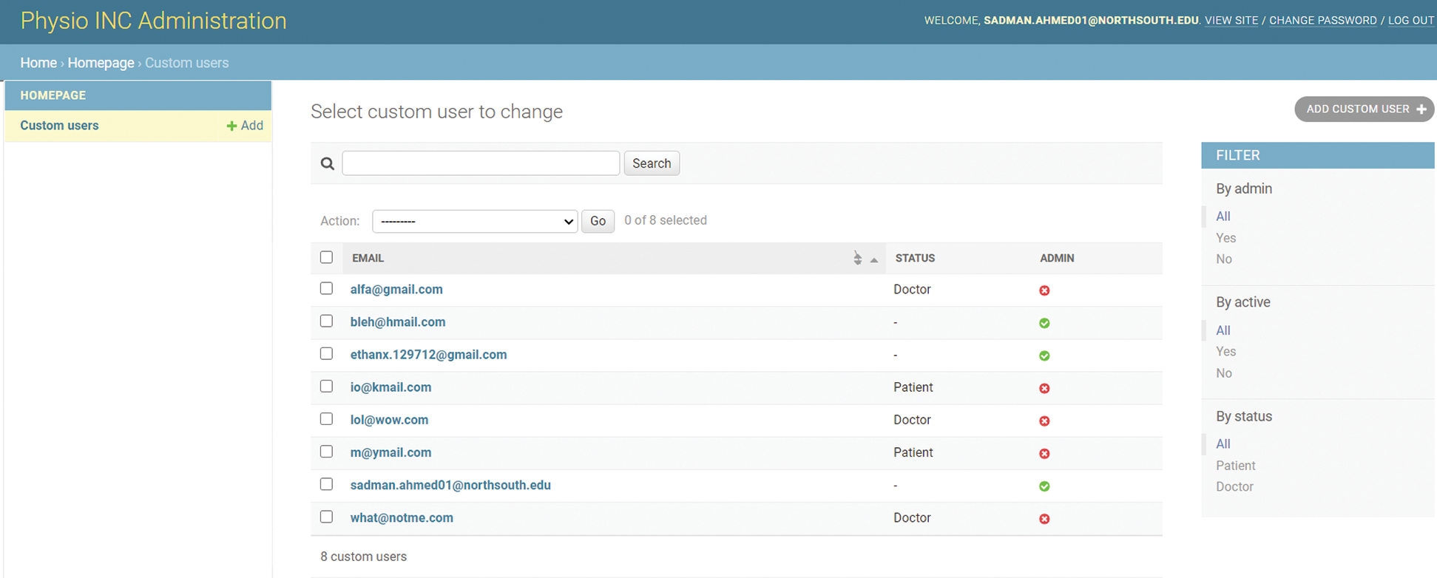1437x578 pixels.
Task: Click the green plus Add icon in sidebar
Action: 231,126
